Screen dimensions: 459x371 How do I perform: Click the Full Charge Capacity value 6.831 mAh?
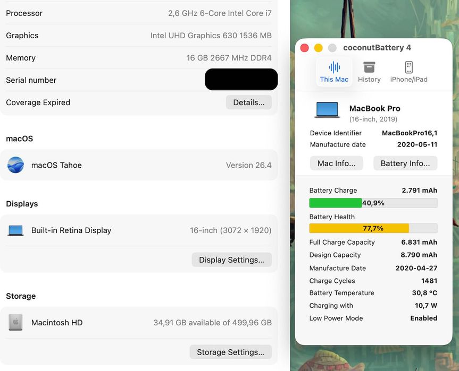click(x=419, y=242)
